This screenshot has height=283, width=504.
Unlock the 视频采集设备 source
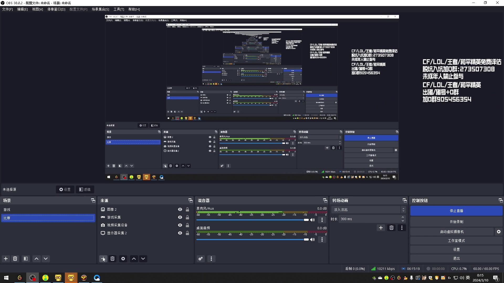[x=187, y=225]
